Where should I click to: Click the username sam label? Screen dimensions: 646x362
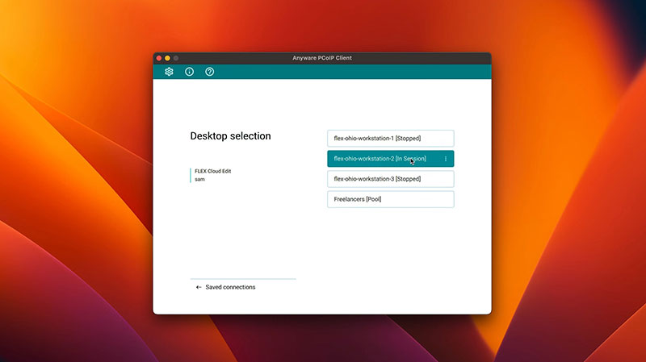tap(200, 179)
